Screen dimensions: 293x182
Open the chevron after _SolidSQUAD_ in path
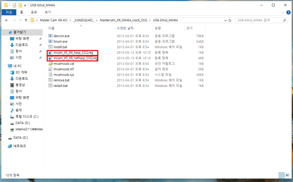tap(97, 20)
